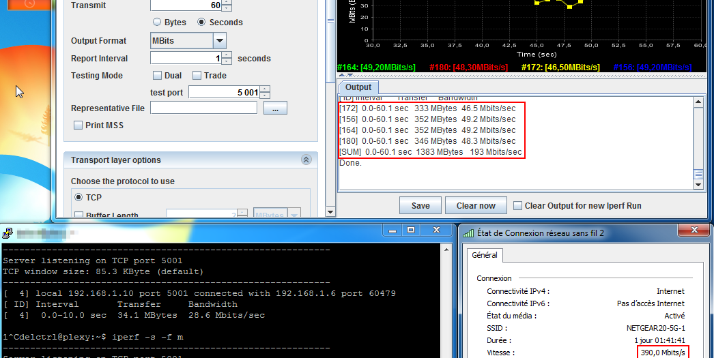
Task: Click the PuTTY terminal window icon
Action: 8,232
